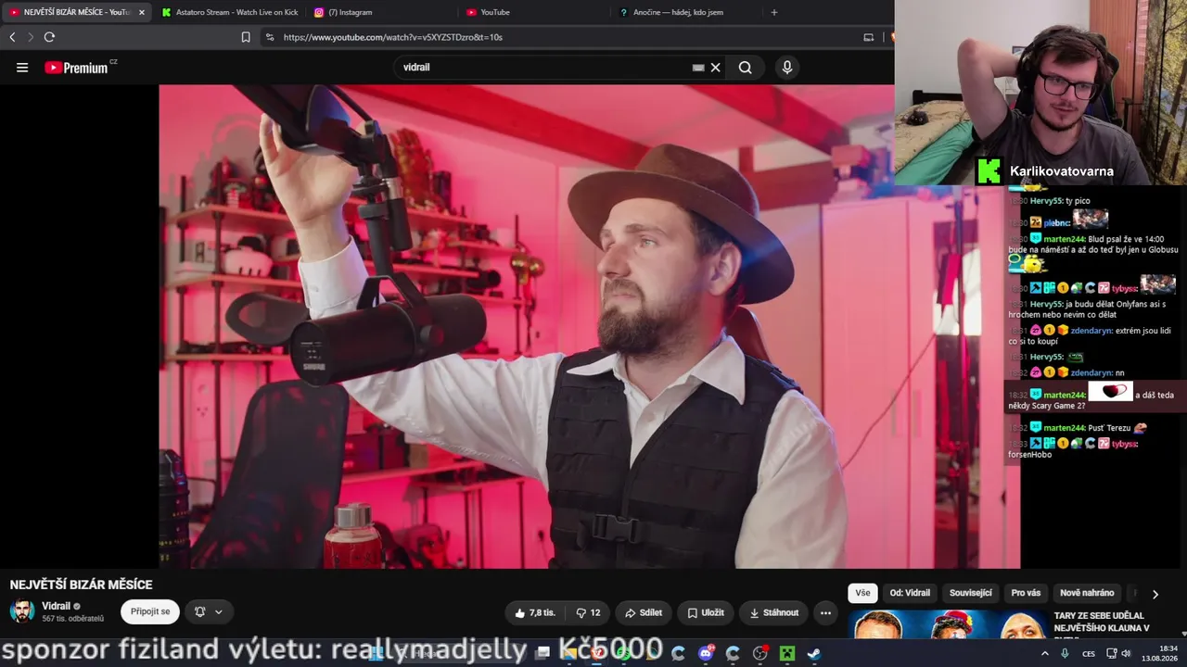Open the Vidrail channel avatar
The image size is (1187, 667).
[22, 611]
